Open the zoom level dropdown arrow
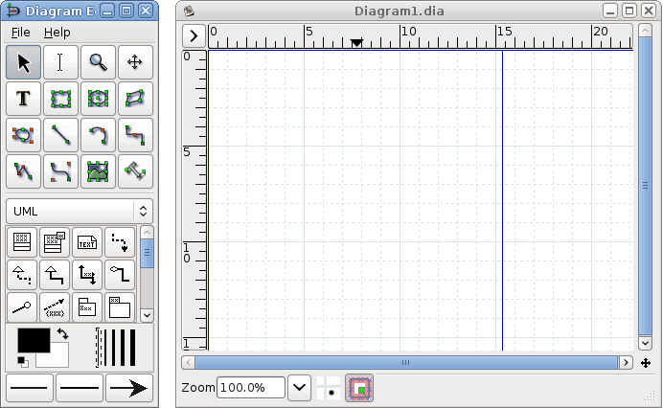This screenshot has height=408, width=663. tap(300, 387)
